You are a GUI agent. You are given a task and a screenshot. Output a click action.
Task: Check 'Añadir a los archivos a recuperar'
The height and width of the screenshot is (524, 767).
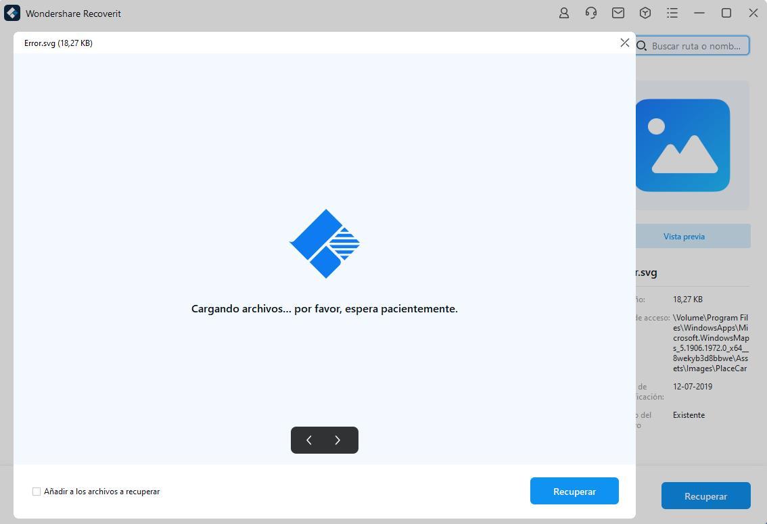coord(37,492)
